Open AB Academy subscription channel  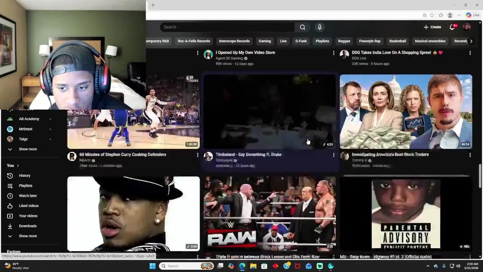click(x=29, y=119)
